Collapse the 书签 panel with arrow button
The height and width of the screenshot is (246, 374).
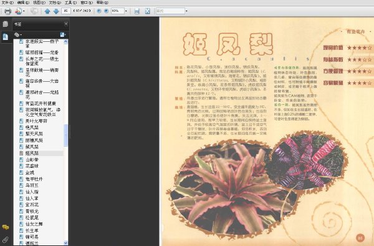point(66,24)
